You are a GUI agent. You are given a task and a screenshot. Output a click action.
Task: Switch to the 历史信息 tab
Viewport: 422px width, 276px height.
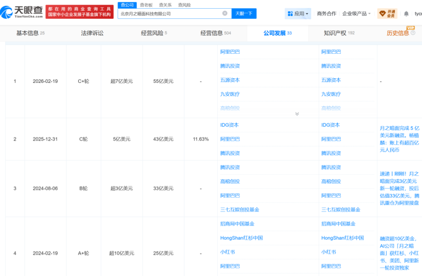(398, 33)
